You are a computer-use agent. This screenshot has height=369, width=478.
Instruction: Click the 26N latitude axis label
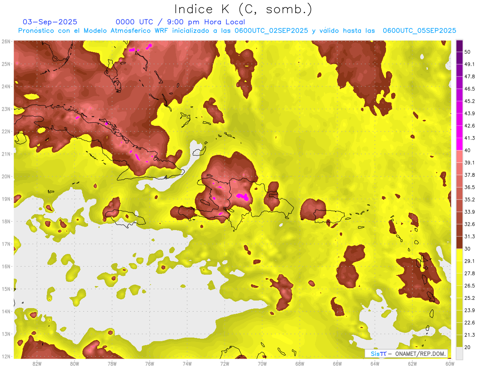click(x=6, y=41)
